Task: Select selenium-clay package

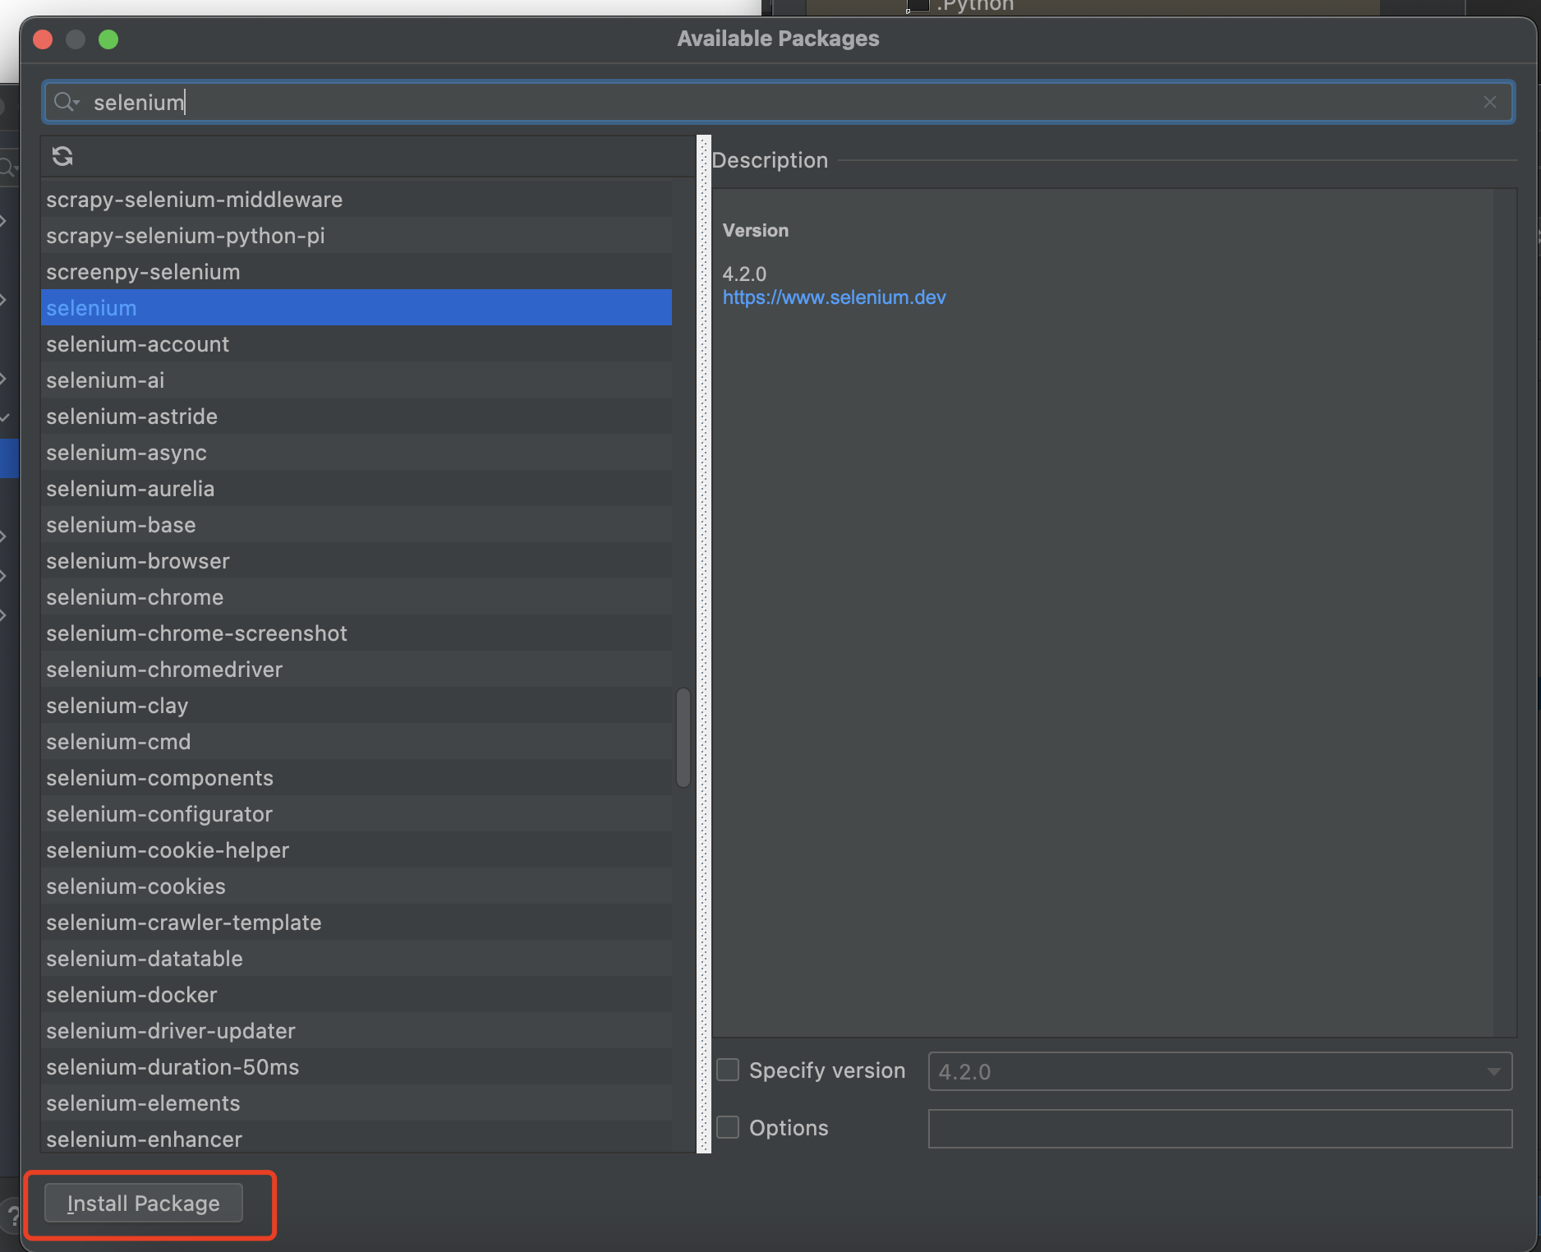Action: 356,705
